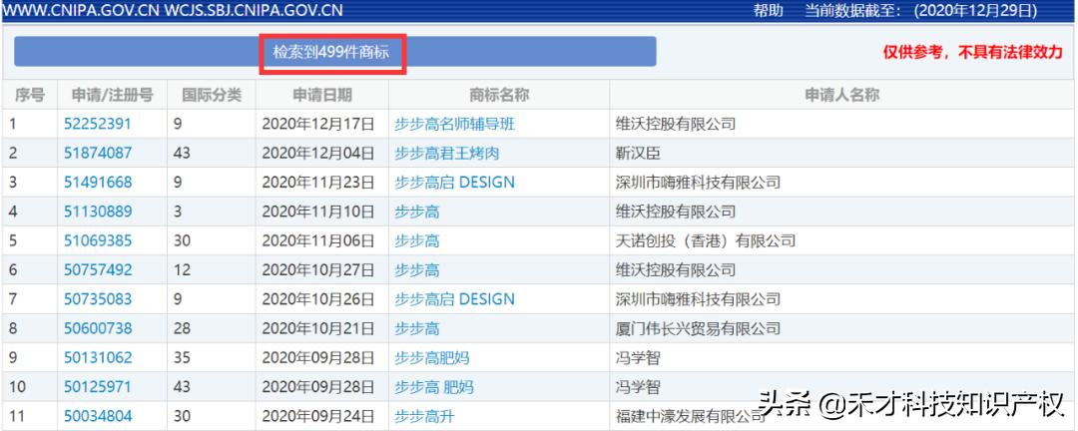Click the 国际分类 column header
The width and height of the screenshot is (1078, 431).
[x=212, y=94]
